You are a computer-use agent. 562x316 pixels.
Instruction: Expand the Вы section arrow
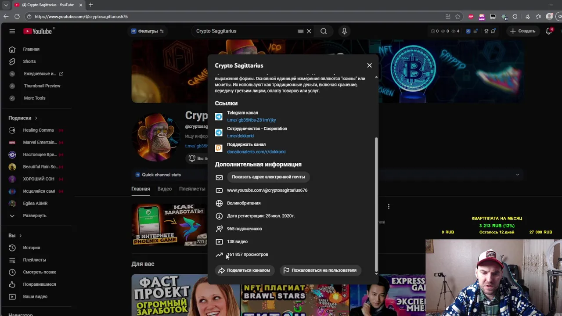click(x=20, y=236)
